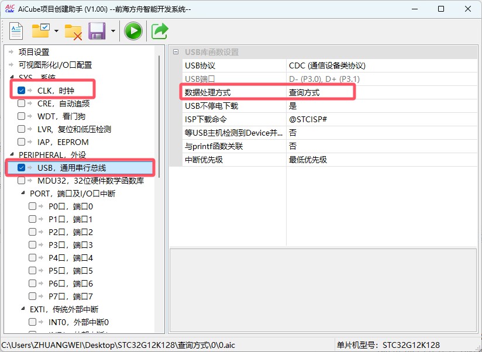Select the P3口, 端口3 tree label
482x352 pixels.
[x=70, y=245]
